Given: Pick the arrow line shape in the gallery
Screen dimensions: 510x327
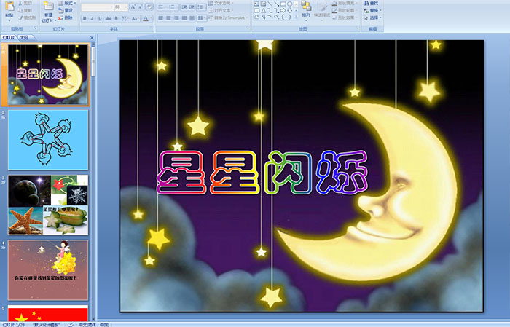Looking at the screenshot, I should (x=276, y=4).
